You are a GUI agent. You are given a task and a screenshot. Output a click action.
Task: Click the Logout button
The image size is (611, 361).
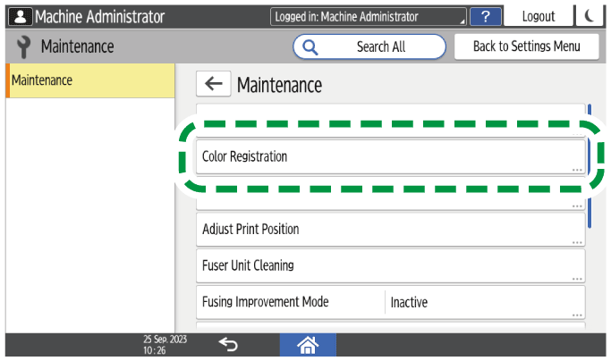538,16
